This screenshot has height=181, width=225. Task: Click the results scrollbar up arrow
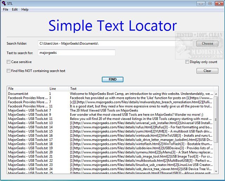point(216,94)
